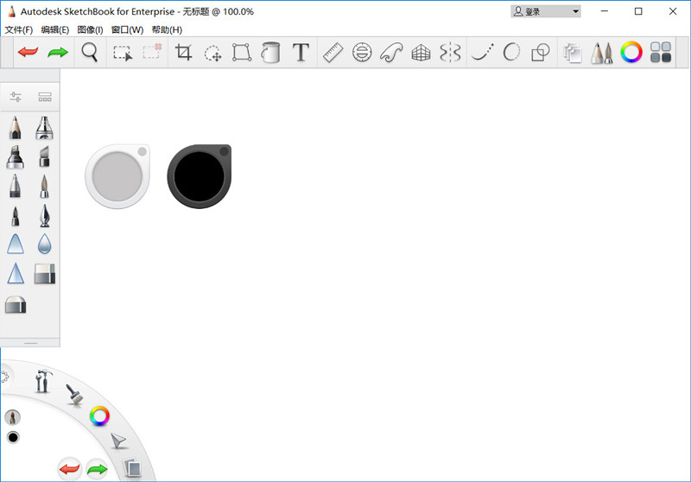691x482 pixels.
Task: Open the brush library grid button
Action: click(x=45, y=97)
